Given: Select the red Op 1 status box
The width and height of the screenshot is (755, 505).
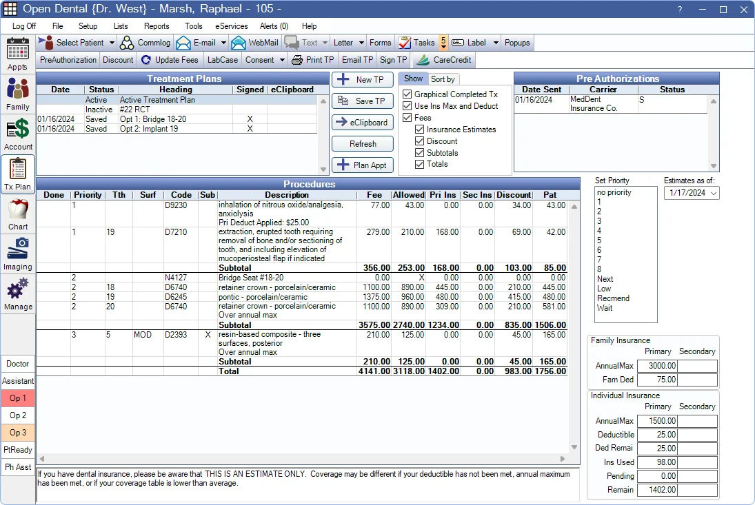Looking at the screenshot, I should tap(18, 398).
